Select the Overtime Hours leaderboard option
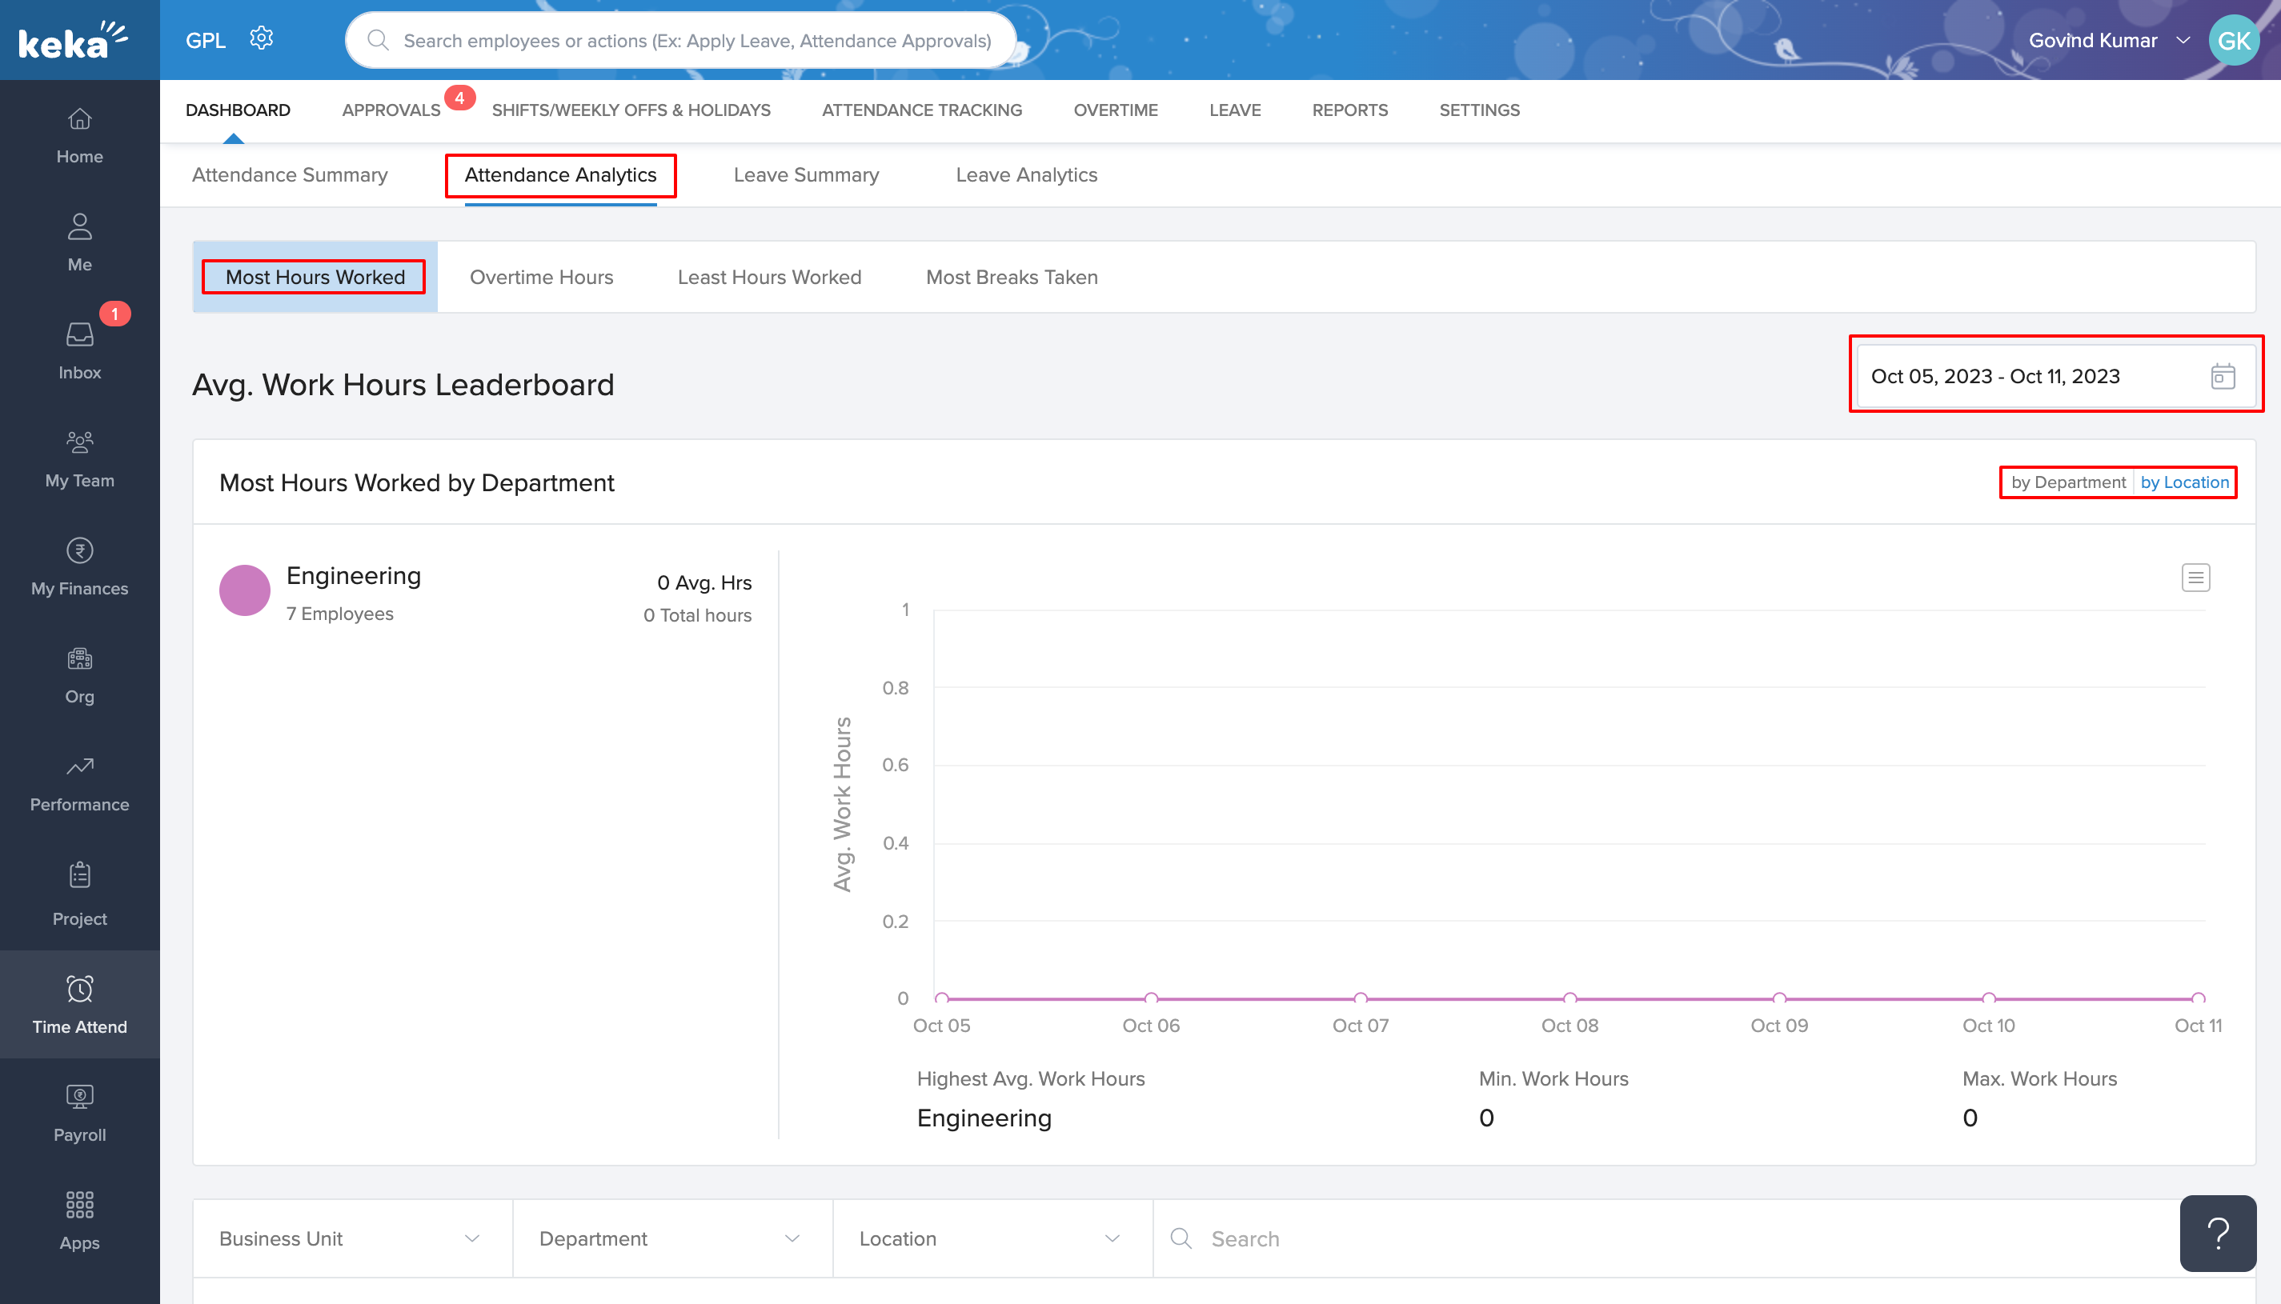2281x1304 pixels. pos(541,278)
